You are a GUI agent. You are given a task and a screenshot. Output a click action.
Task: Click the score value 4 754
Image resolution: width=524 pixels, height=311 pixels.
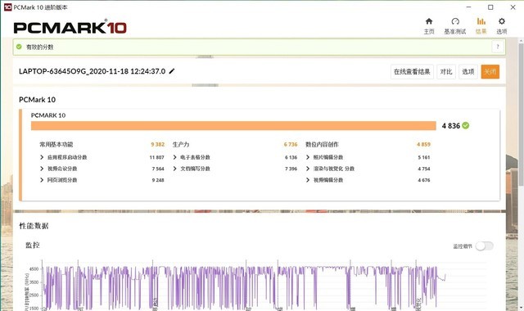point(424,169)
